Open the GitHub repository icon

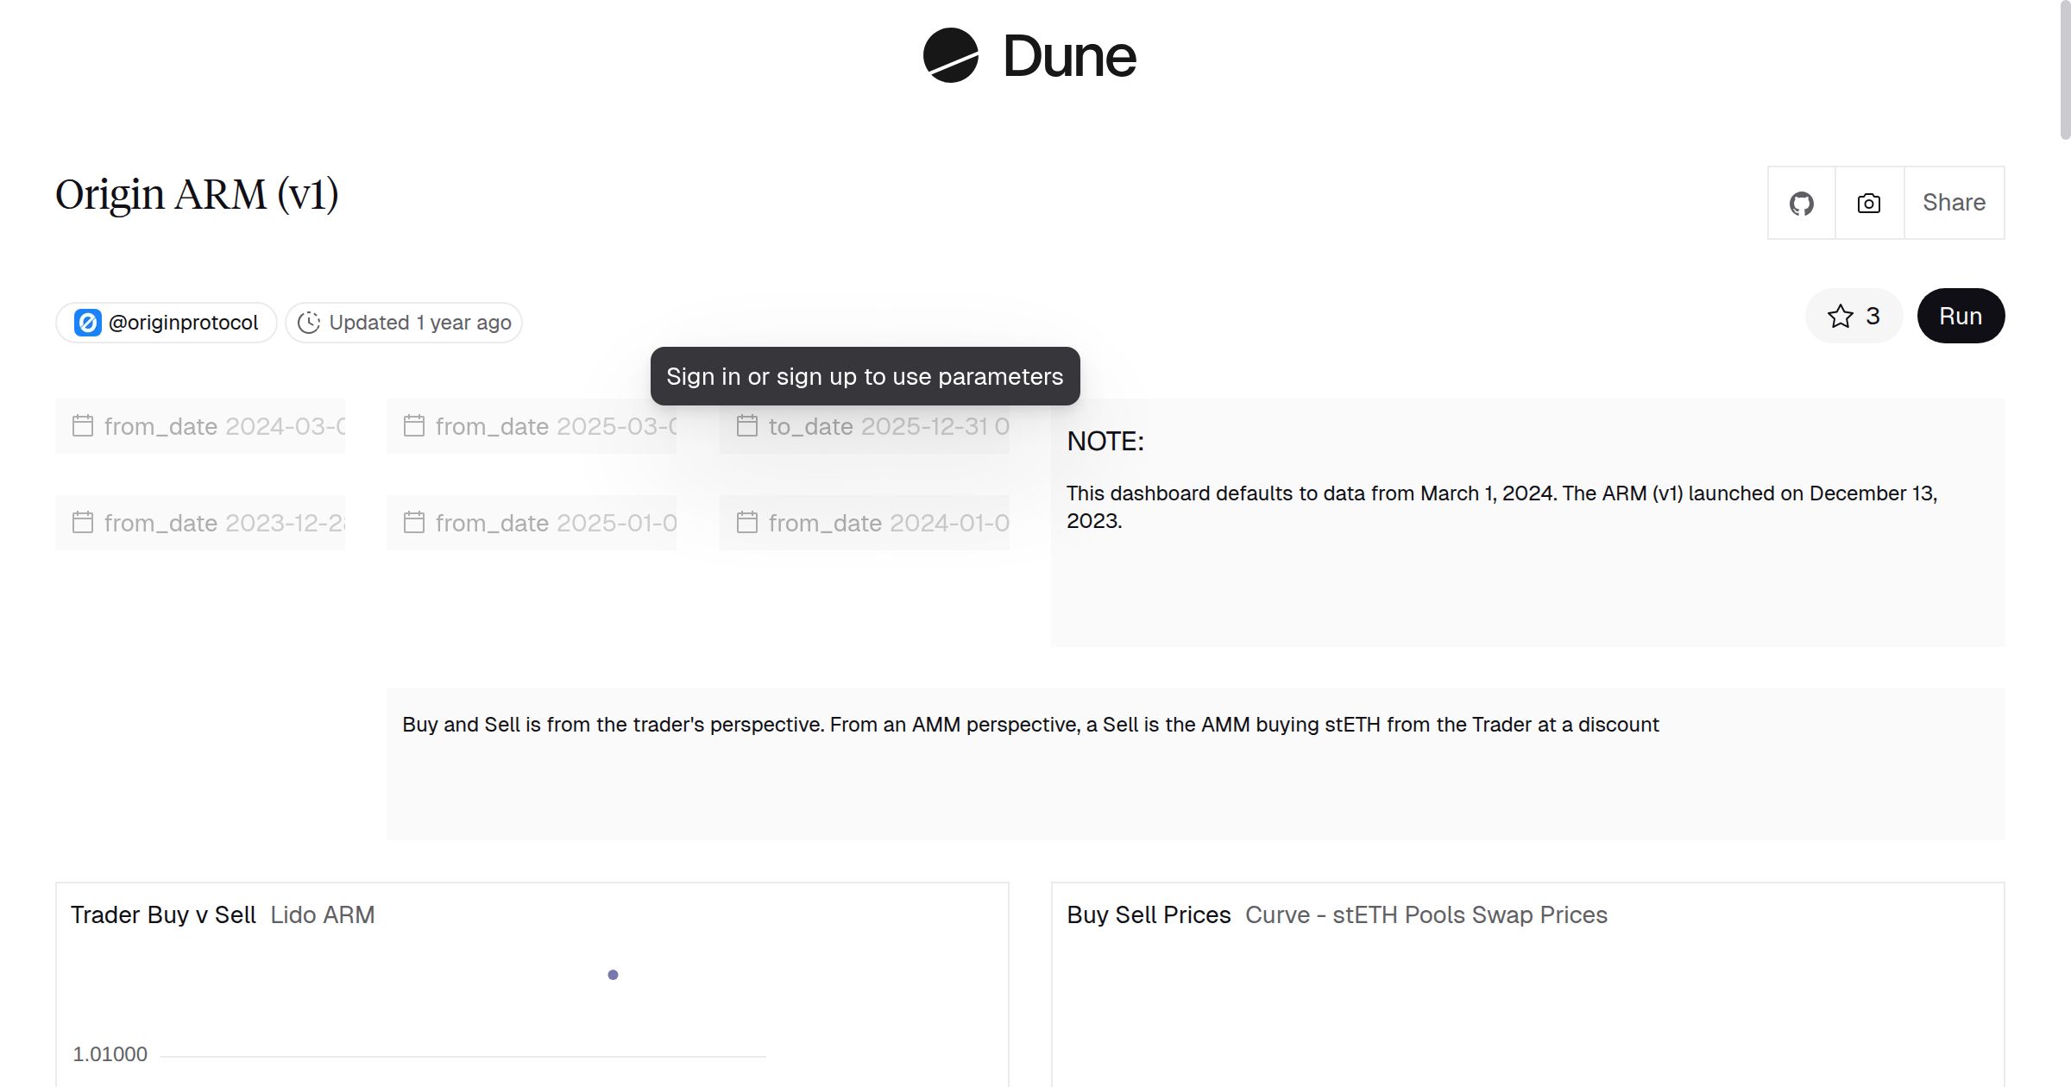click(1801, 204)
